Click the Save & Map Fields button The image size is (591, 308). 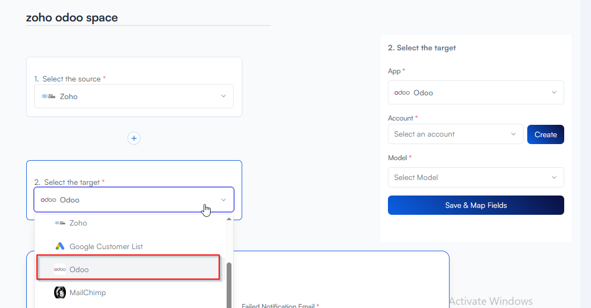pyautogui.click(x=475, y=205)
